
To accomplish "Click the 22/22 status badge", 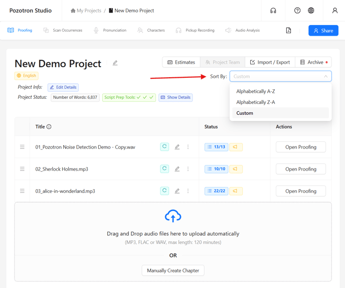I will click(217, 191).
